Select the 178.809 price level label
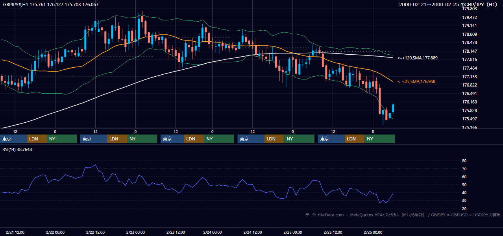The width and height of the screenshot is (503, 236). [x=469, y=34]
